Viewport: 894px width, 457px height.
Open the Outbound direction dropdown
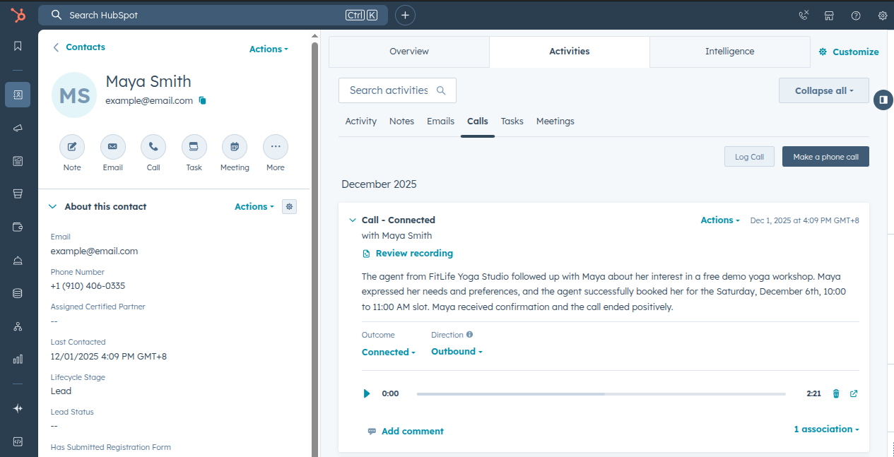click(x=456, y=352)
